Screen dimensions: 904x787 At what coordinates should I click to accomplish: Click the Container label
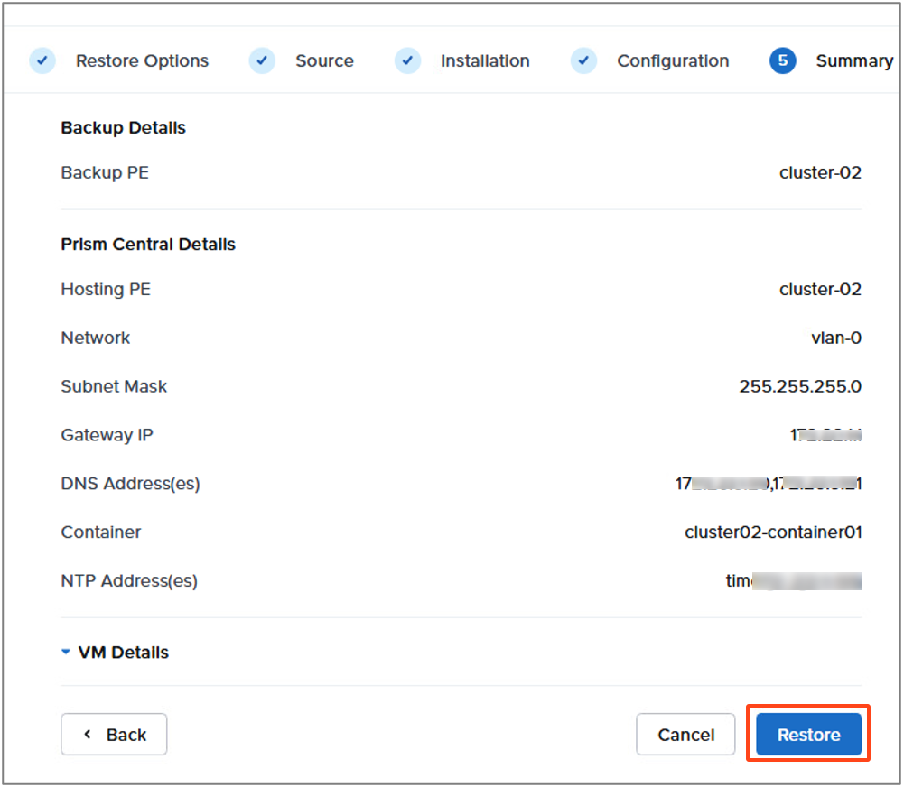point(101,532)
